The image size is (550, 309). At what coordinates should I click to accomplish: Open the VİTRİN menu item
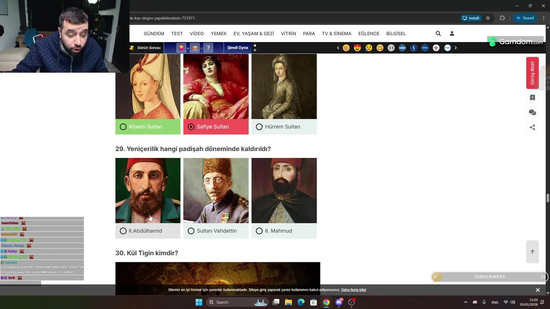288,33
